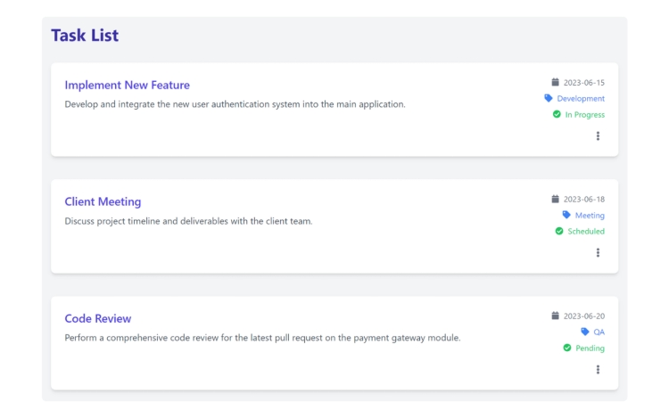Open the three-dot menu for Code Review

pos(598,369)
